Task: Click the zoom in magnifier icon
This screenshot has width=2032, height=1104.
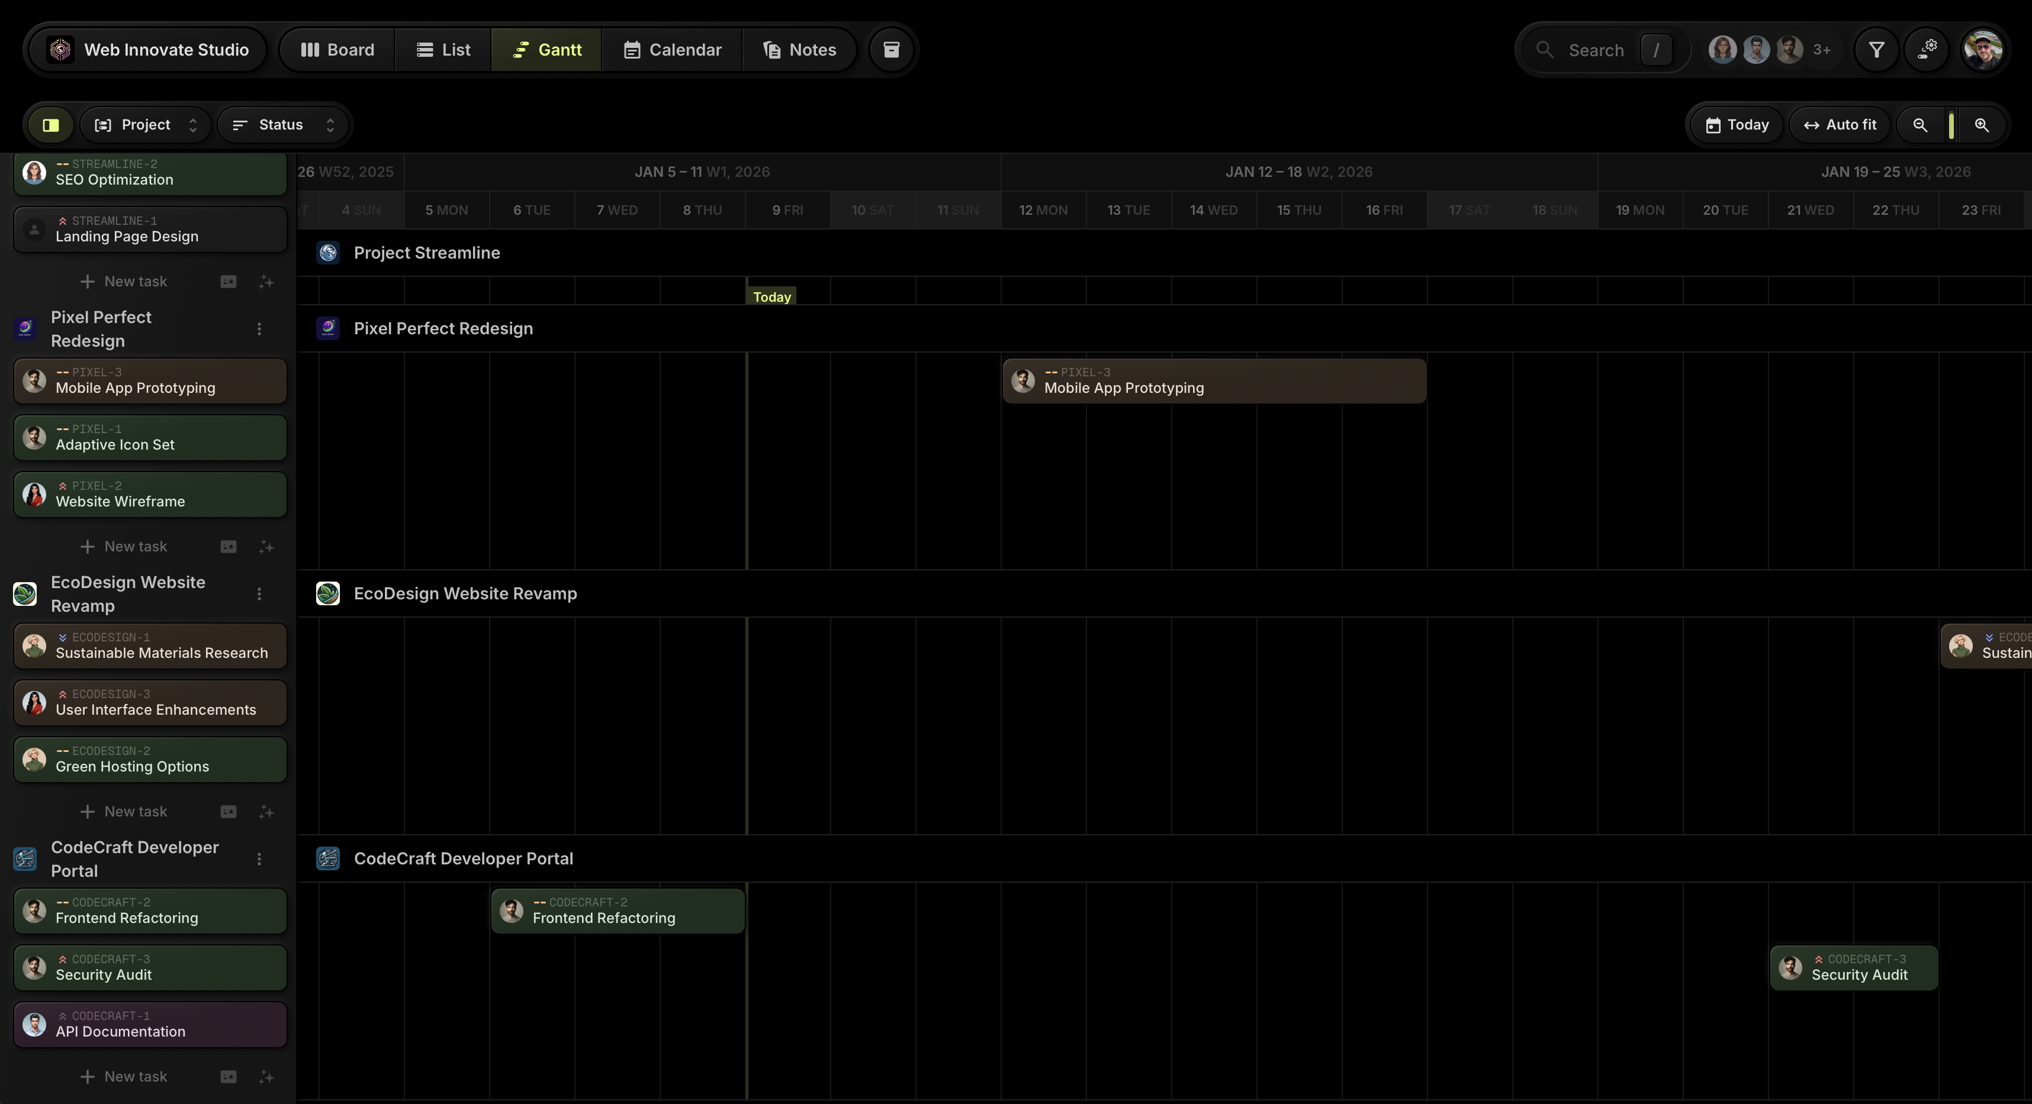Action: coord(1982,124)
